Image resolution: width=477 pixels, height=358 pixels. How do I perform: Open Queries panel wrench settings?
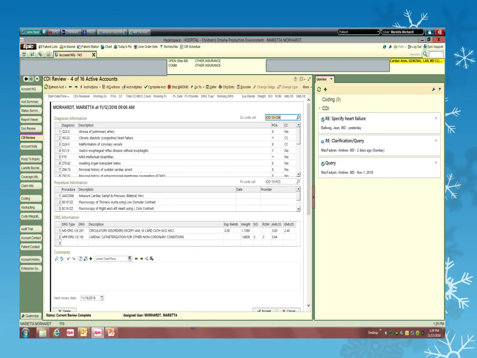(433, 89)
